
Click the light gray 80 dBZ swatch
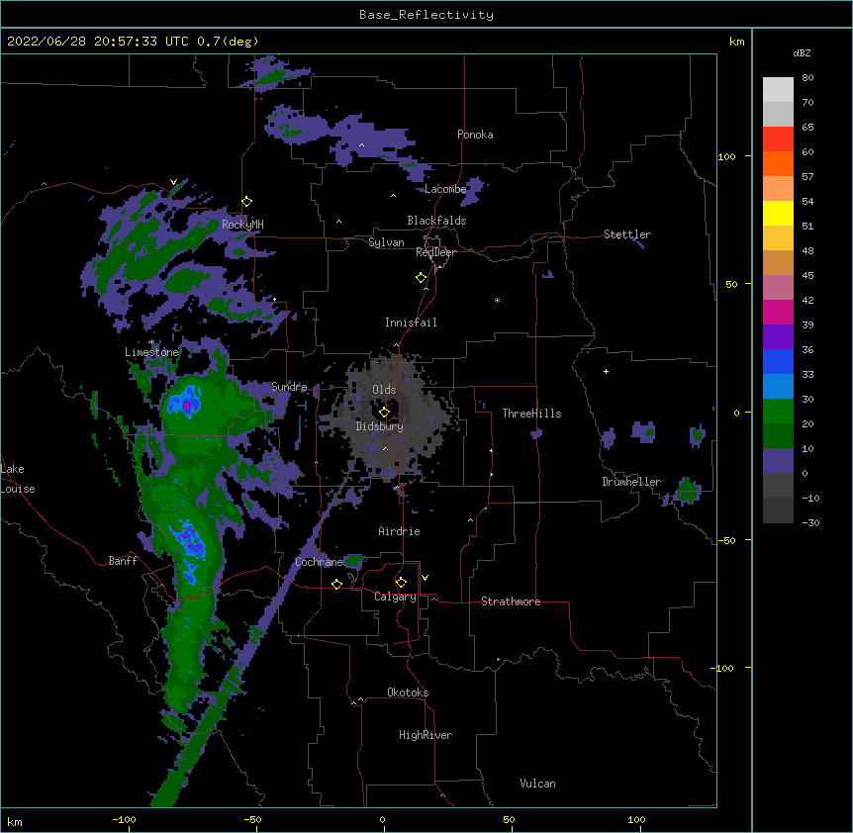click(778, 90)
